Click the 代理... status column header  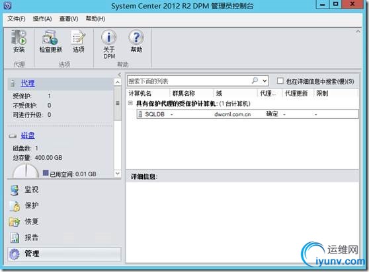270,93
